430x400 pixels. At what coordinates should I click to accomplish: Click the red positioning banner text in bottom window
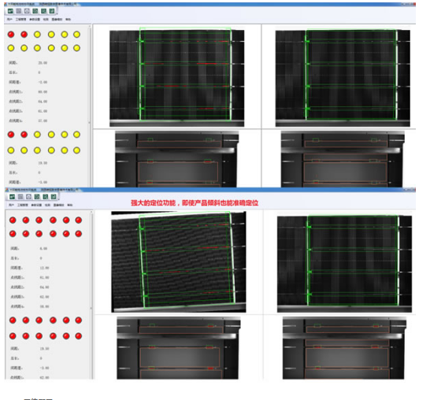pyautogui.click(x=195, y=203)
